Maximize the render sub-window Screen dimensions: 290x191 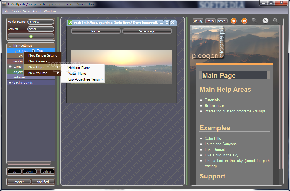point(167,23)
